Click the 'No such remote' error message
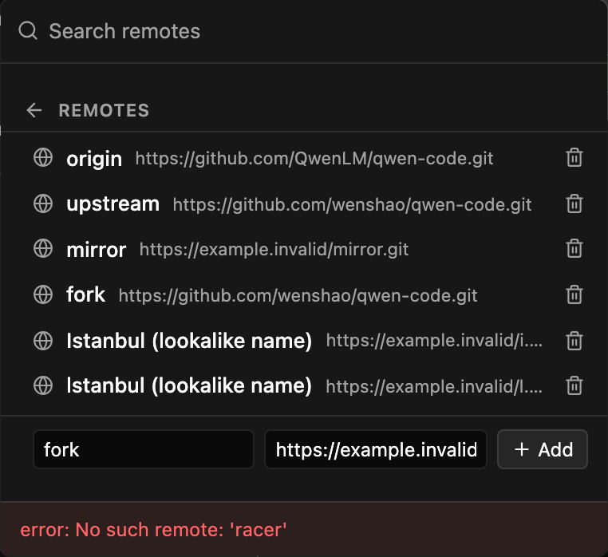Screen dimensions: 608x557 pyautogui.click(x=153, y=530)
